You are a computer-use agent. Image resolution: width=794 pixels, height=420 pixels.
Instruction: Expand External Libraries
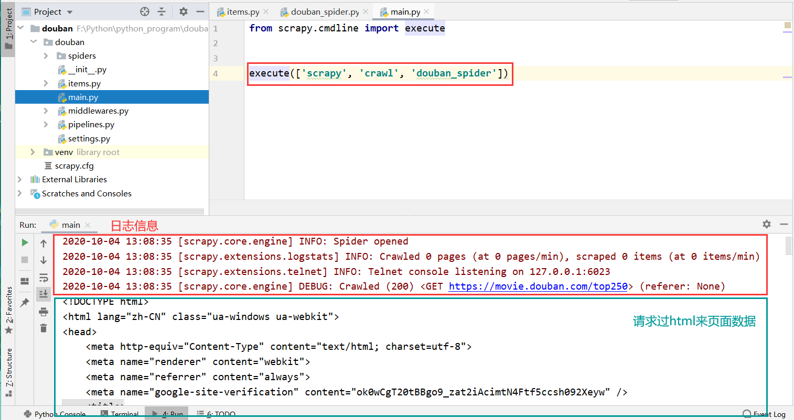click(20, 179)
